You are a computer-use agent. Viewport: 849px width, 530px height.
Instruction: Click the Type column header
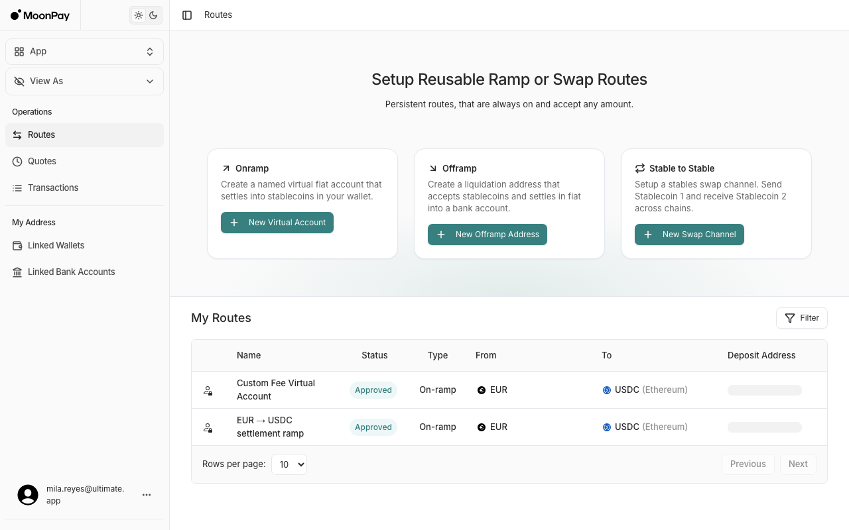coord(438,356)
